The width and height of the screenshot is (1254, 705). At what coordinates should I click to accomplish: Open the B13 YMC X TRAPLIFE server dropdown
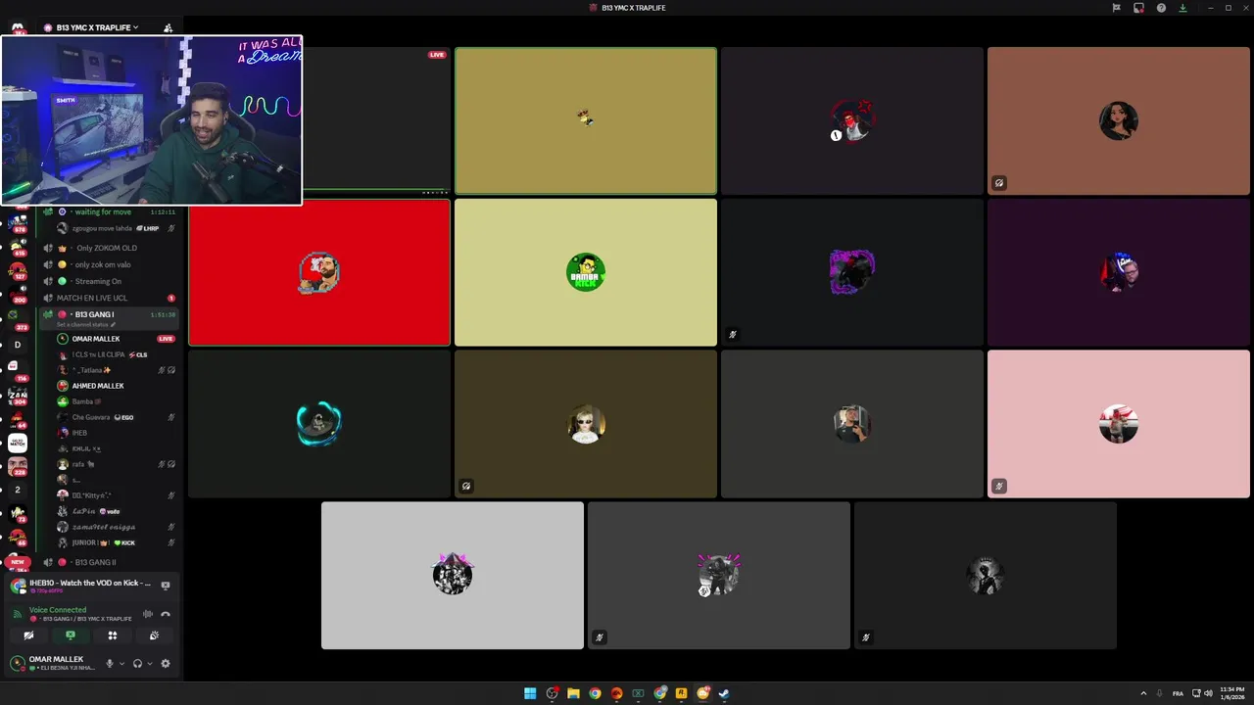coord(96,27)
